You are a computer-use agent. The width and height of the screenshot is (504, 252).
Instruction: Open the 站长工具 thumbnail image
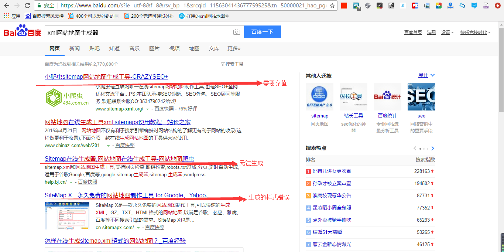[x=353, y=96]
